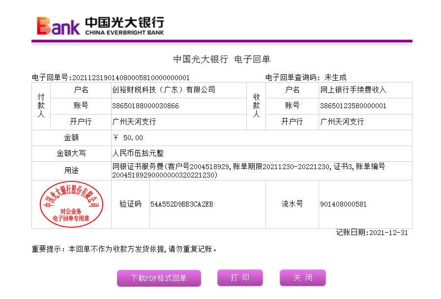Select serial number 901408000581
The height and width of the screenshot is (299, 441).
[343, 204]
